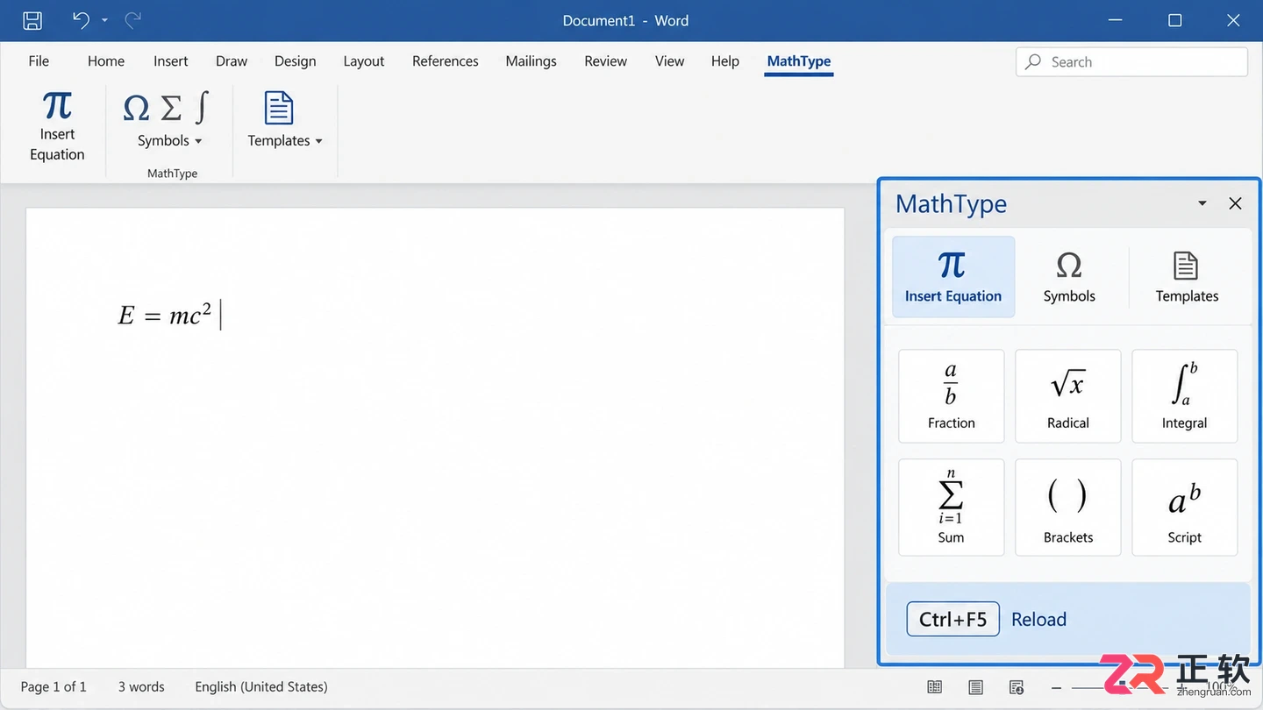The height and width of the screenshot is (710, 1263).
Task: Open Templates in the MathType pane
Action: (1187, 277)
